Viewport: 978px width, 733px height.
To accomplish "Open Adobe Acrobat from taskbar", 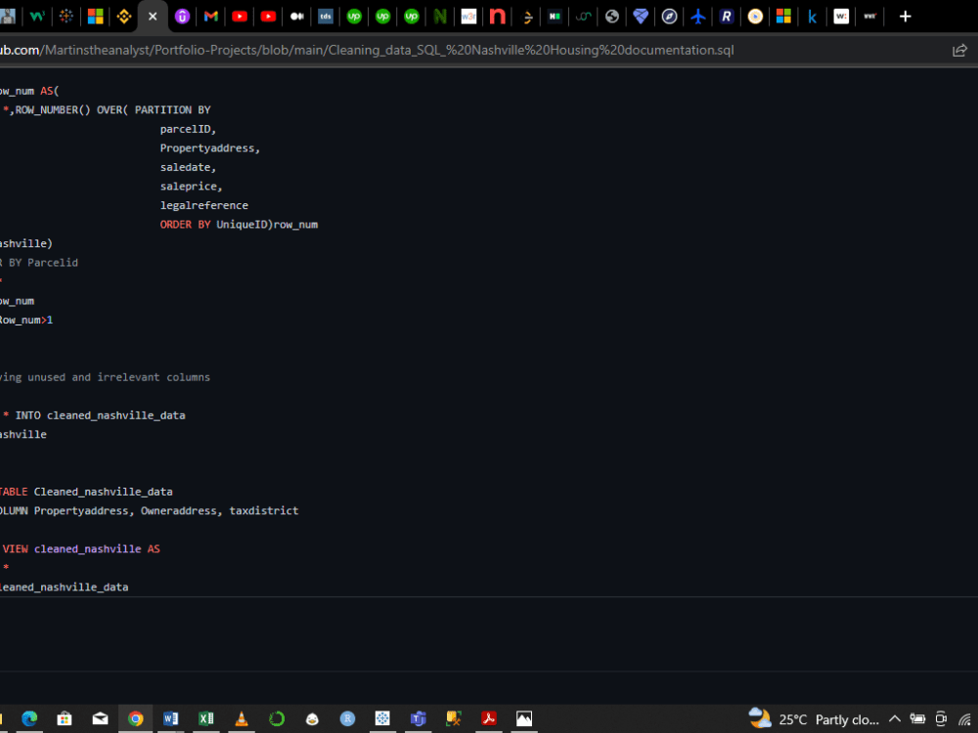I will coord(488,718).
